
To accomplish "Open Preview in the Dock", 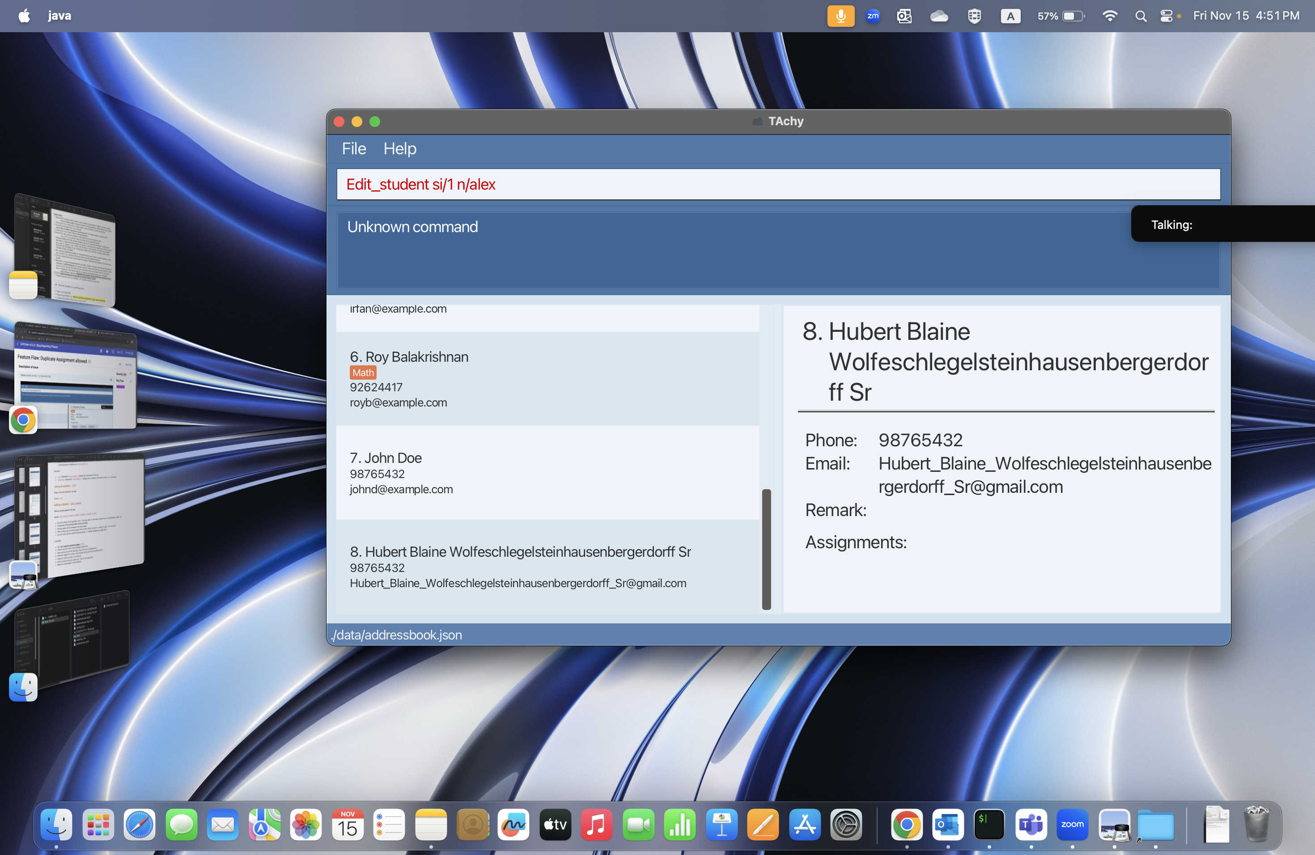I will tap(1115, 825).
